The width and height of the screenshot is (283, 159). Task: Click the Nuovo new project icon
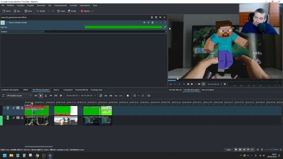[4, 11]
